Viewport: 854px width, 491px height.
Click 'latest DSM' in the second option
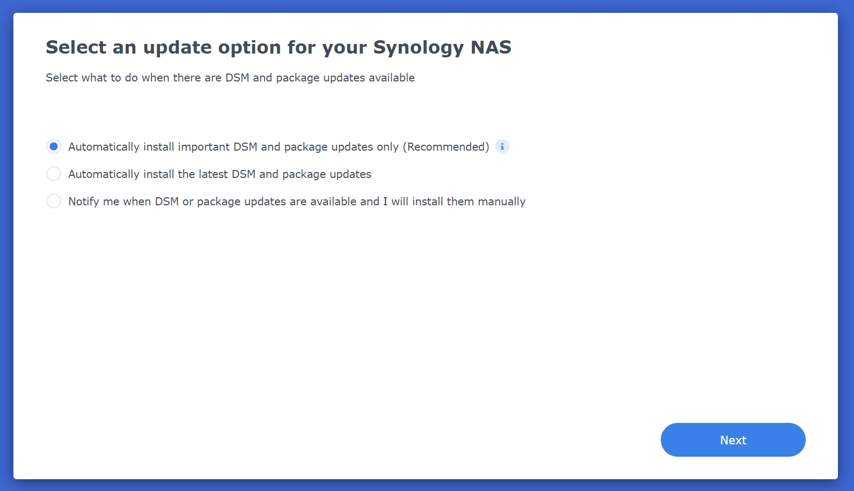(227, 174)
